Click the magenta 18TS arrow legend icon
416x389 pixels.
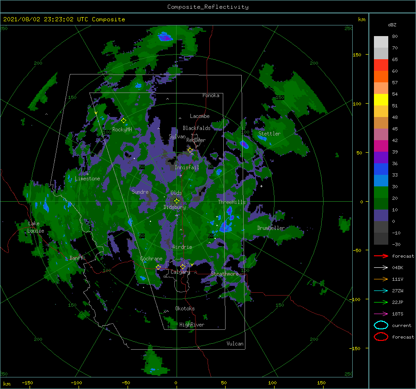point(381,314)
